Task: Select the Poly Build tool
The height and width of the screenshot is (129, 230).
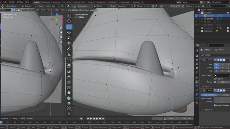Action: [x=69, y=92]
